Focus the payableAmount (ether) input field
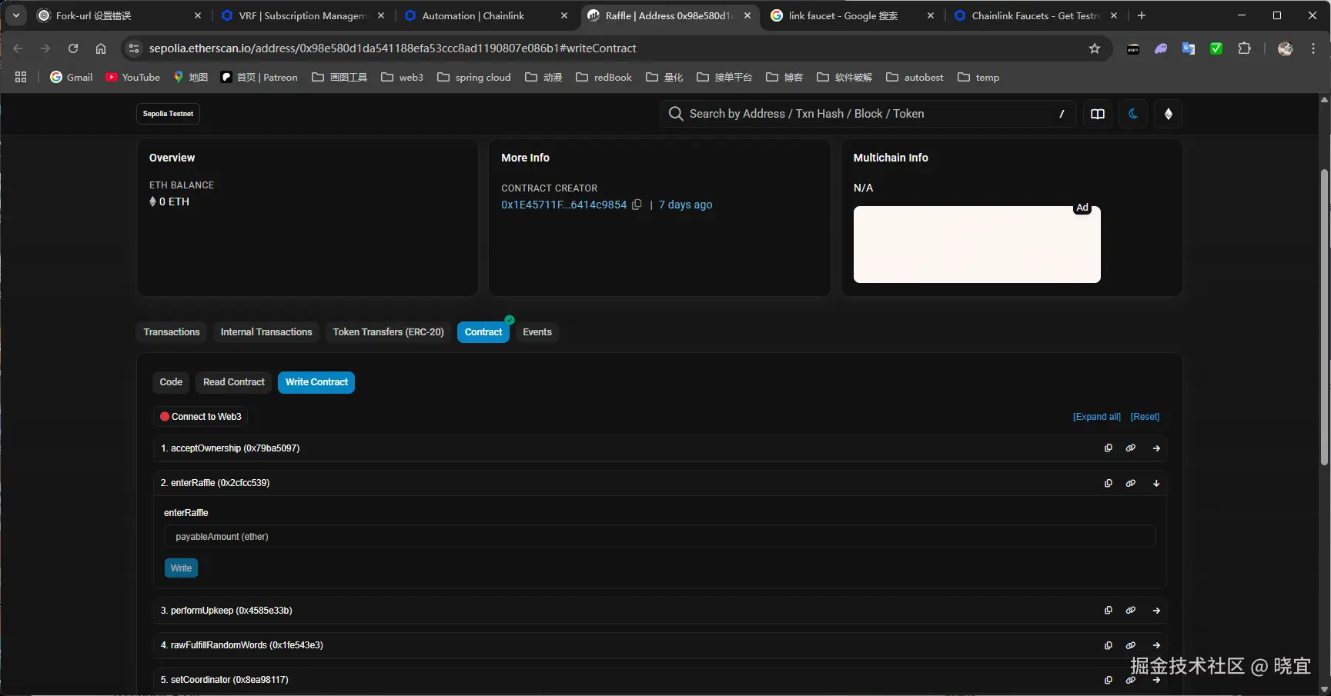The width and height of the screenshot is (1331, 696). [660, 537]
